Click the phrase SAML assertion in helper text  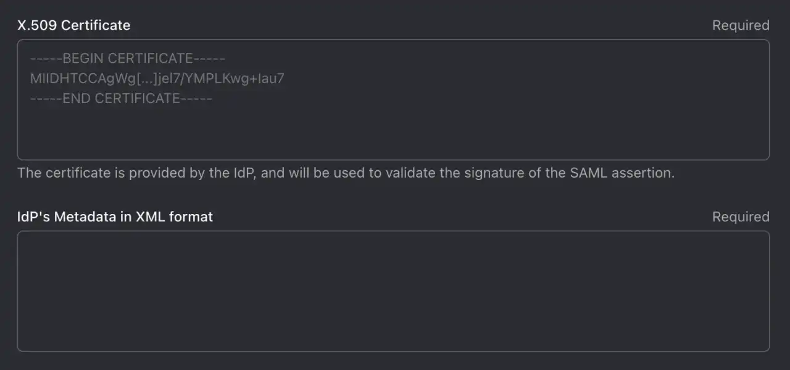click(x=622, y=173)
